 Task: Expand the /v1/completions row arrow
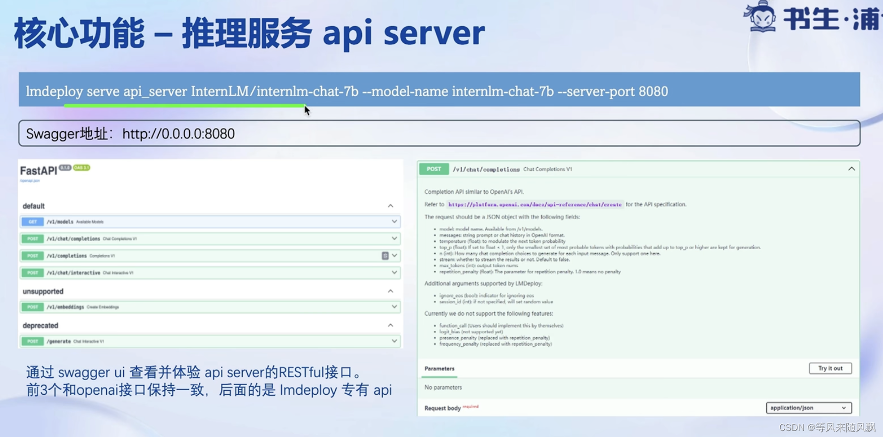click(x=394, y=256)
